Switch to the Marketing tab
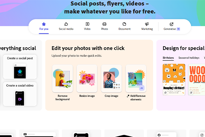This screenshot has height=137, width=205. pos(147,27)
